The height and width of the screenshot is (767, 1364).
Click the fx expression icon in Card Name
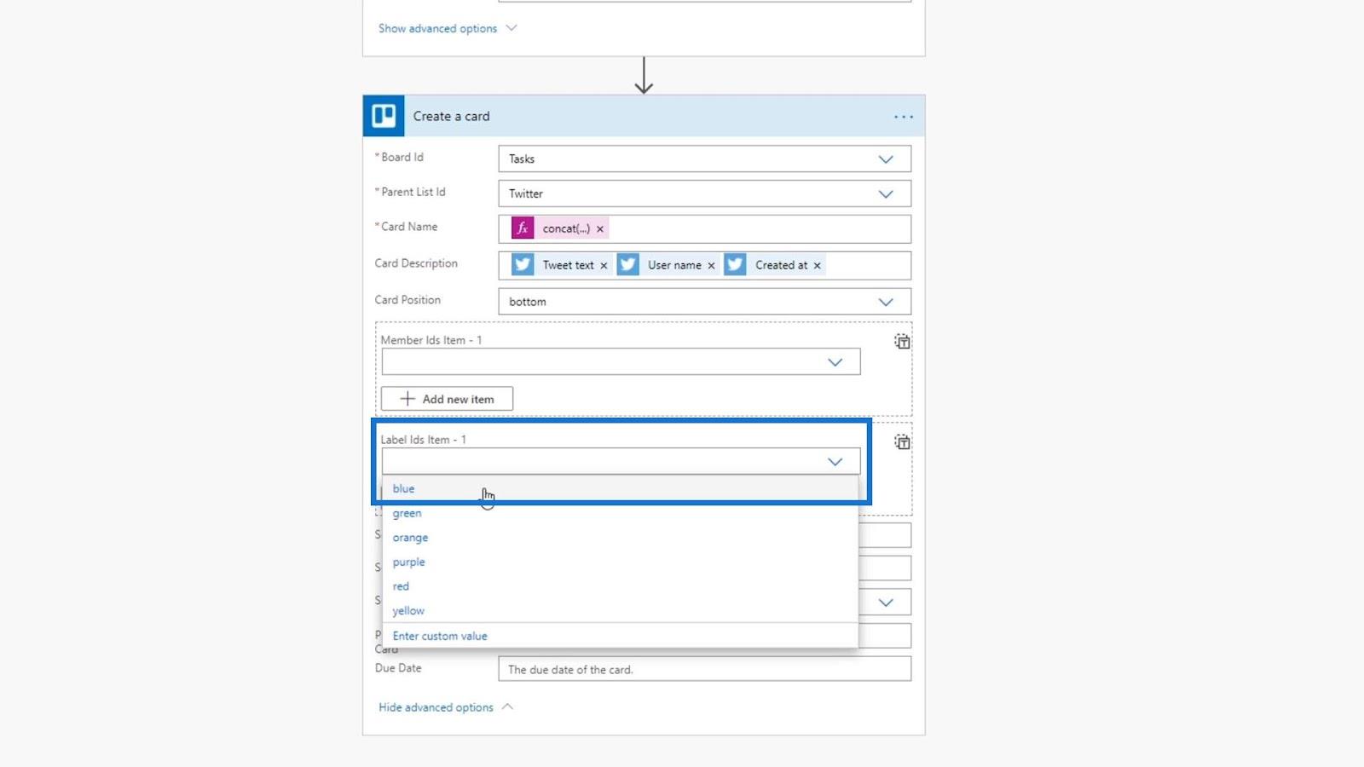(523, 228)
